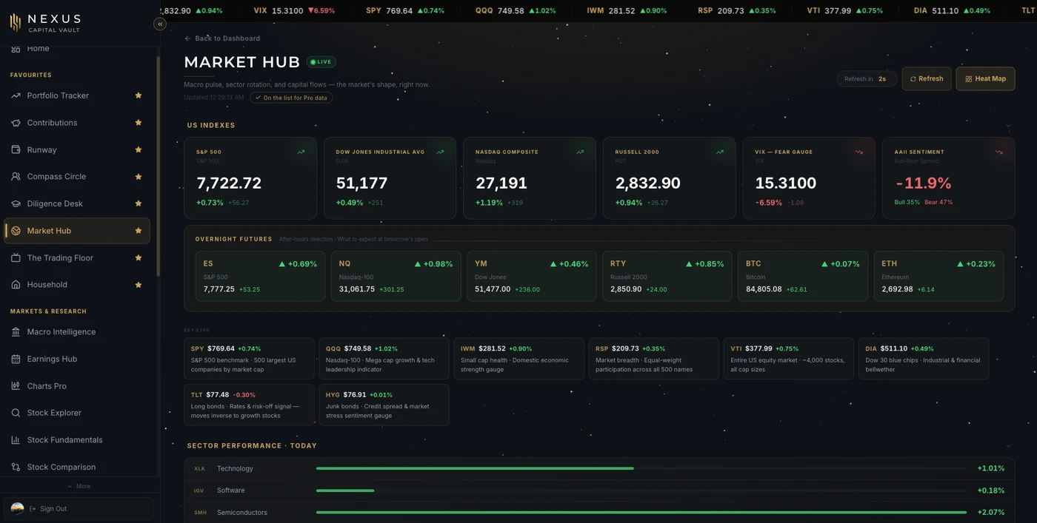Image resolution: width=1037 pixels, height=523 pixels.
Task: Click the Refresh button
Action: tap(927, 78)
